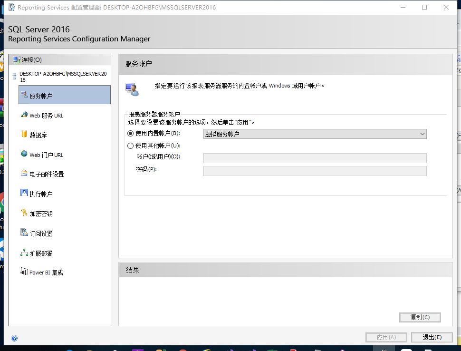The width and height of the screenshot is (461, 351).
Task: Go to the 服务帐户 page label
Action: (41, 96)
